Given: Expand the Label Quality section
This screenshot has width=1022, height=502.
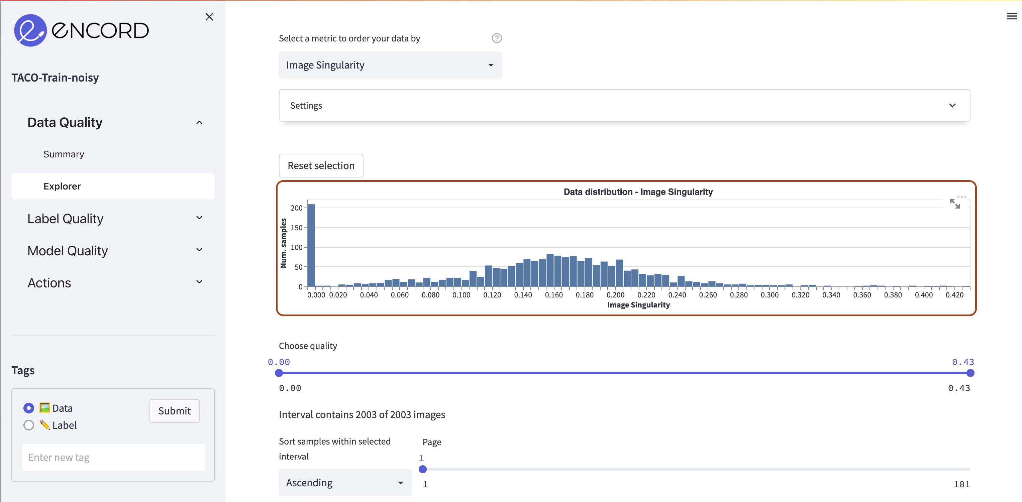Looking at the screenshot, I should pyautogui.click(x=113, y=219).
